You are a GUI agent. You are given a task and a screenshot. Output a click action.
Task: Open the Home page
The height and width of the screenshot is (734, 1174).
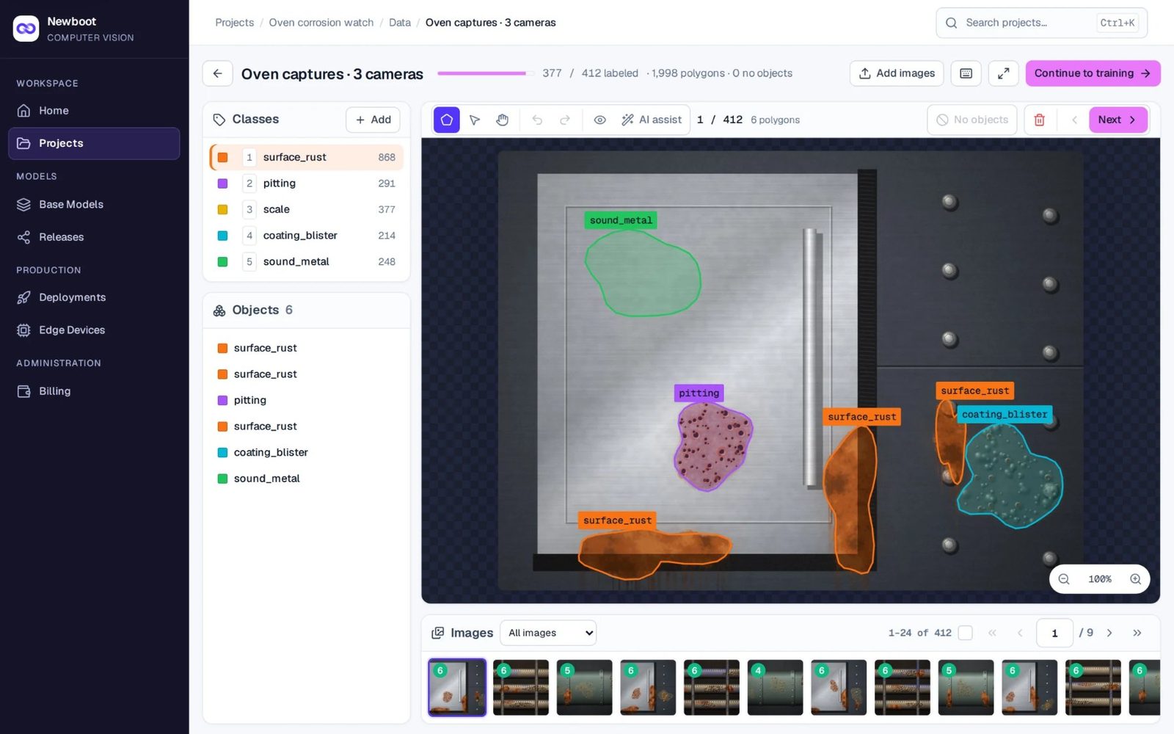pyautogui.click(x=94, y=111)
